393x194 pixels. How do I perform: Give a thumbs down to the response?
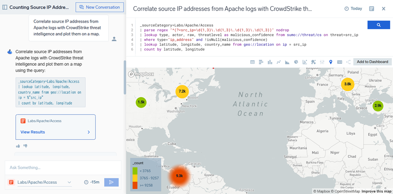(x=25, y=146)
